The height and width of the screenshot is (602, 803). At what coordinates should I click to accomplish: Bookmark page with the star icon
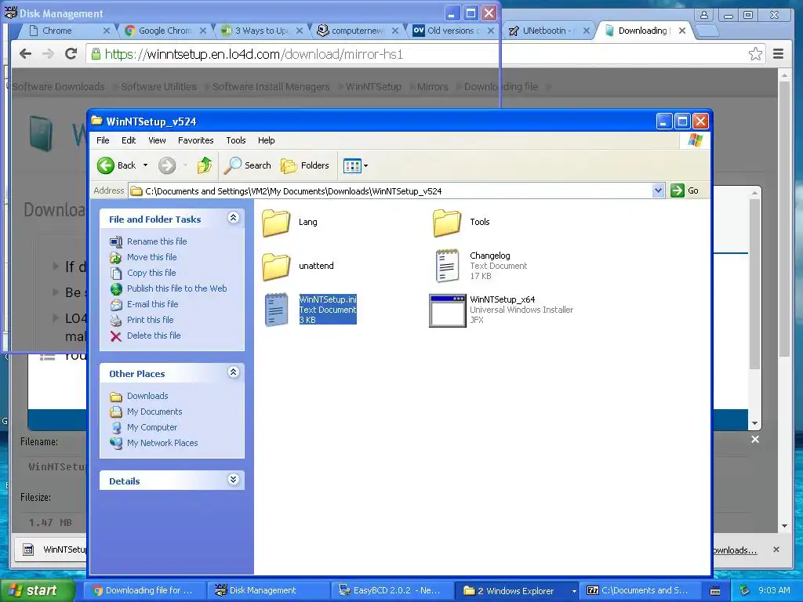[x=755, y=54]
